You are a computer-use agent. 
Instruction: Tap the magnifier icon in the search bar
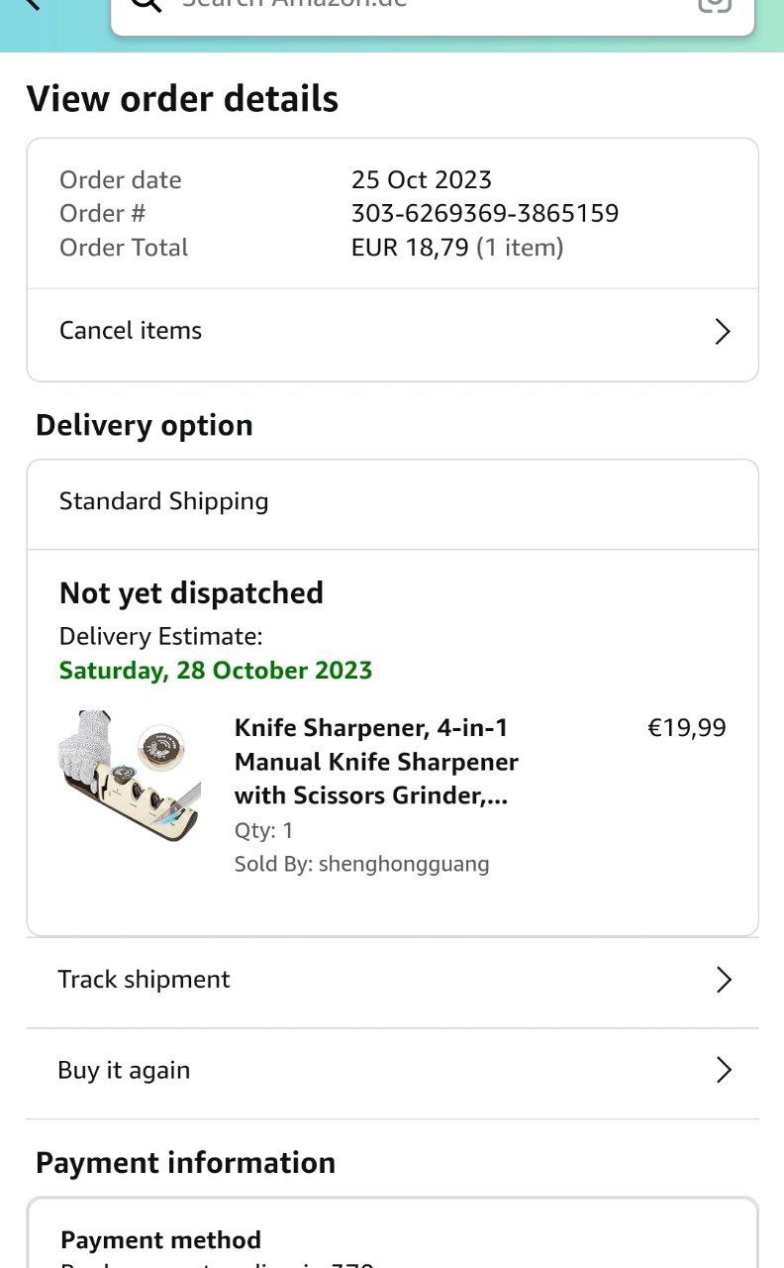146,4
